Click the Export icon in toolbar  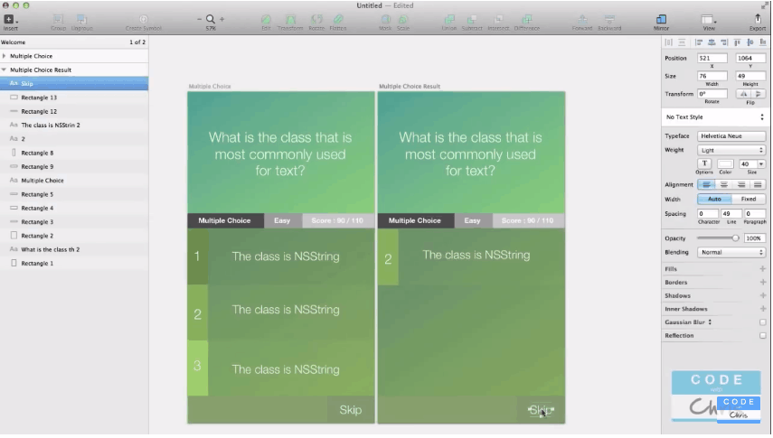tap(757, 20)
